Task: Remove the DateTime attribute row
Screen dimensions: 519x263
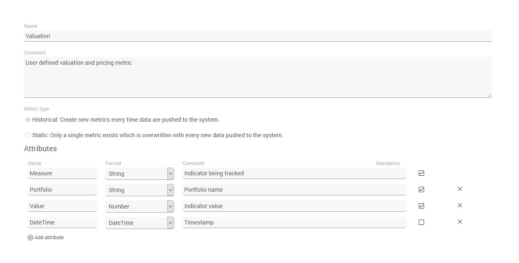Action: 460,222
